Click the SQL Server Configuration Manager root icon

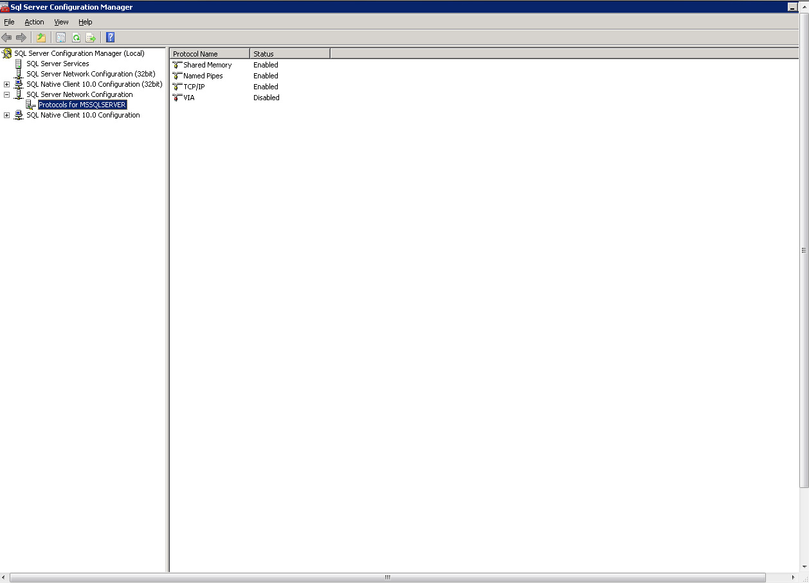(7, 53)
